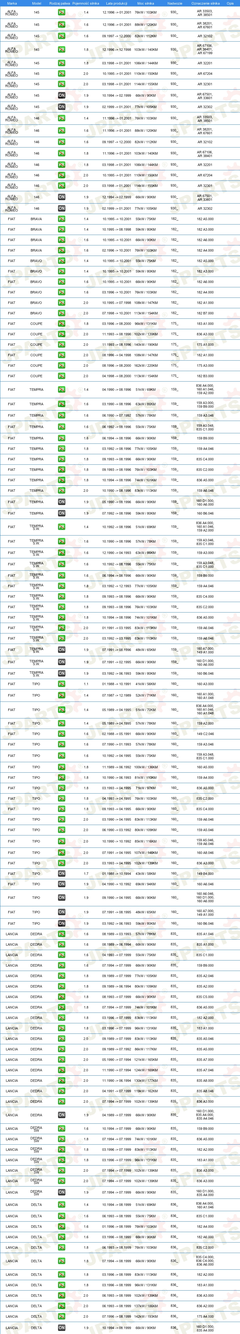Click petrol icon in Tipo 100kW/136KM row

coord(61,767)
